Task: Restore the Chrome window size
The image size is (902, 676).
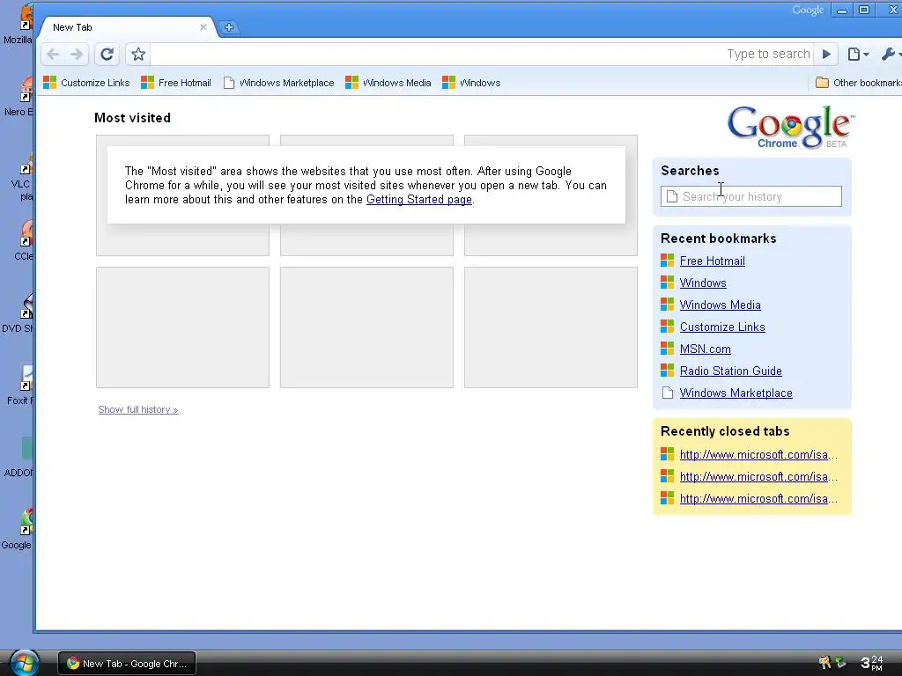Action: pyautogui.click(x=864, y=10)
